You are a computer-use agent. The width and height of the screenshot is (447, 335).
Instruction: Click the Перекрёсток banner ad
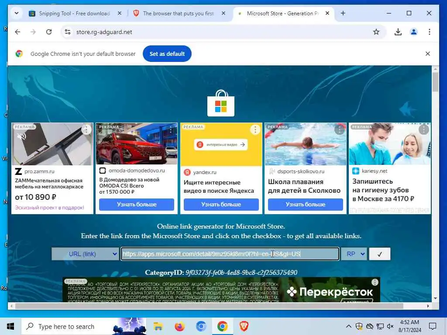pos(221,290)
